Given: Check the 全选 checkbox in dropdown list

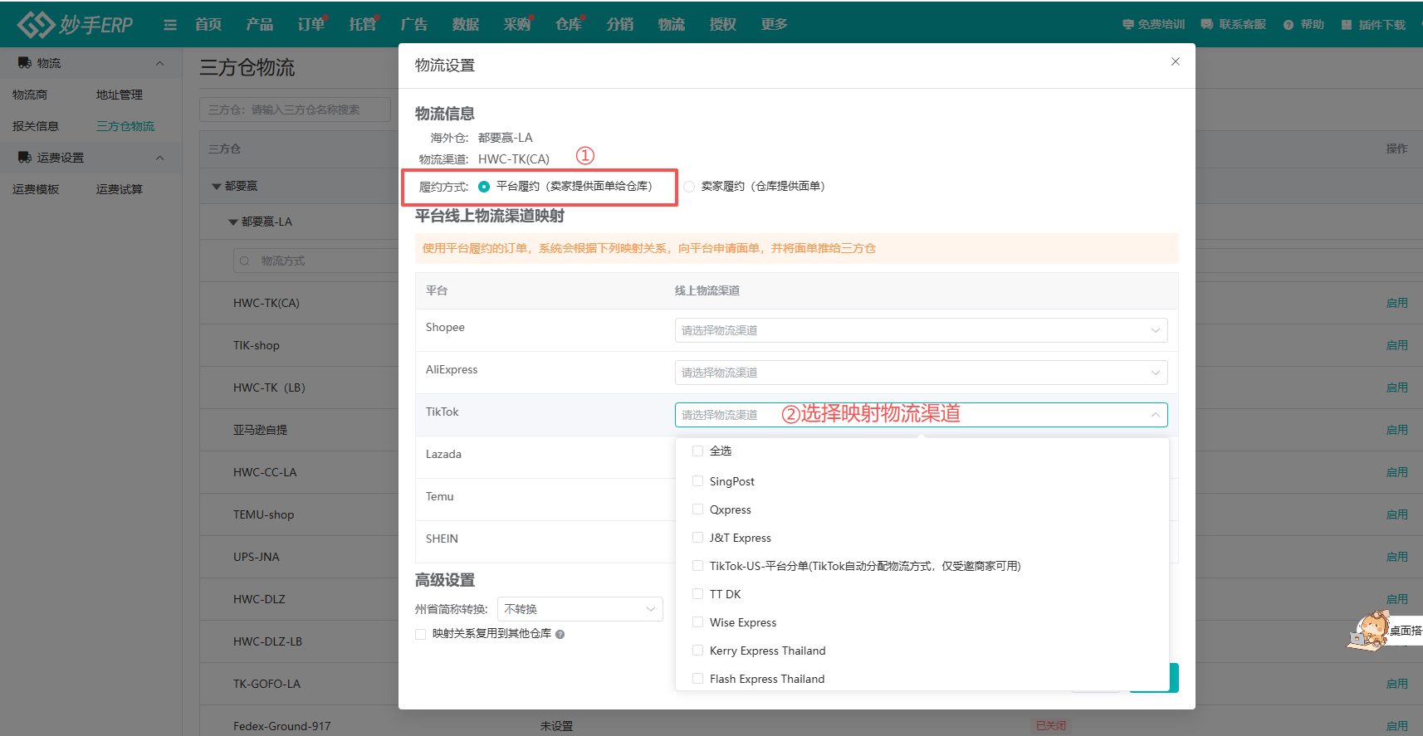Looking at the screenshot, I should tap(697, 451).
